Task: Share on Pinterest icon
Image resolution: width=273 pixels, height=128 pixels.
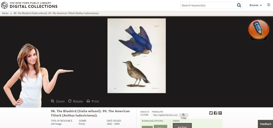Action: (220, 113)
